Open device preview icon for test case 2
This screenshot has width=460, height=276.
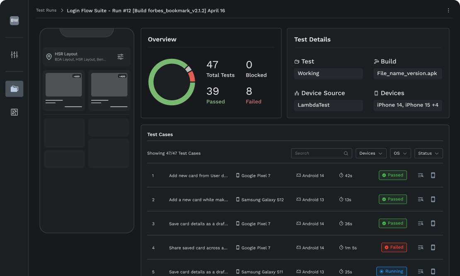coord(433,199)
